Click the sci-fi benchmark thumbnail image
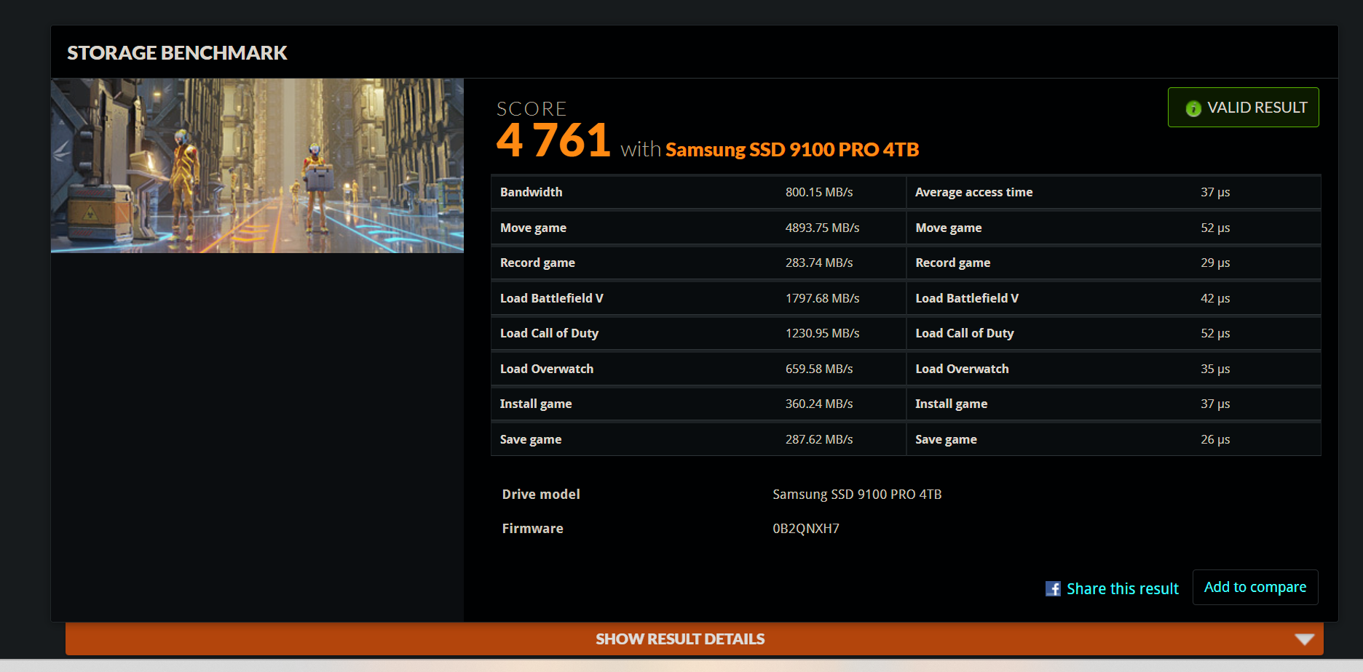 pos(257,166)
